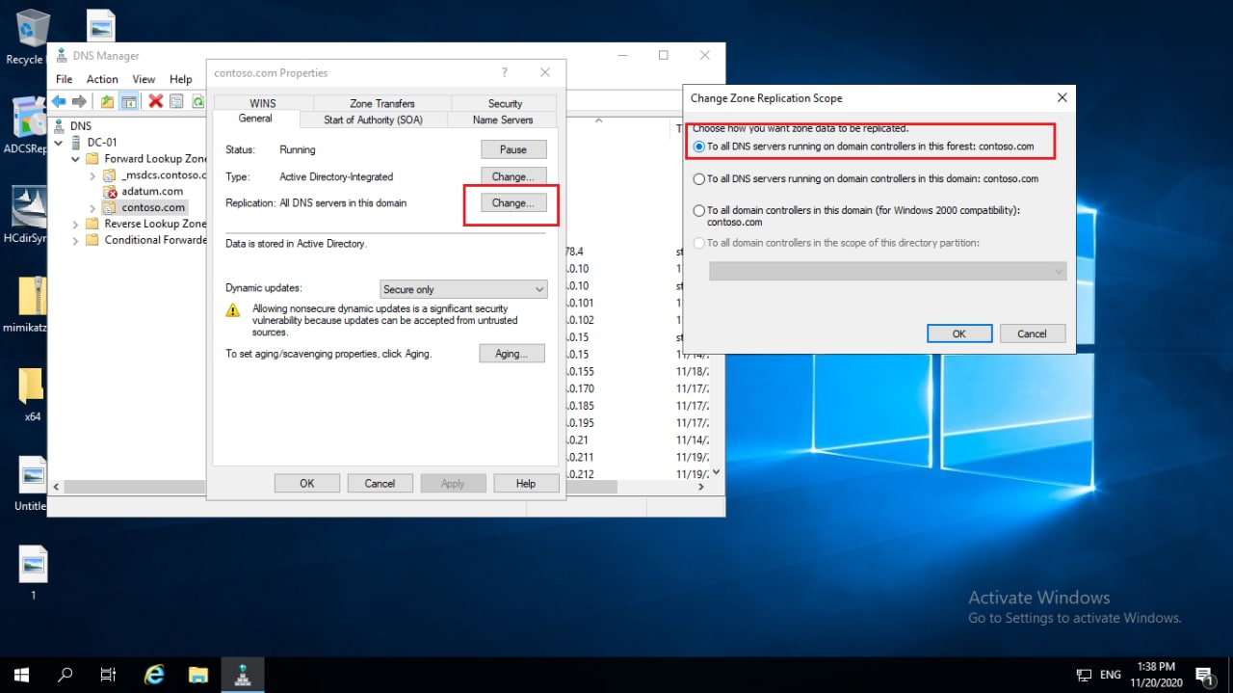
Task: Click the DNS Manager vertical scrollbar down arrow
Action: (715, 472)
